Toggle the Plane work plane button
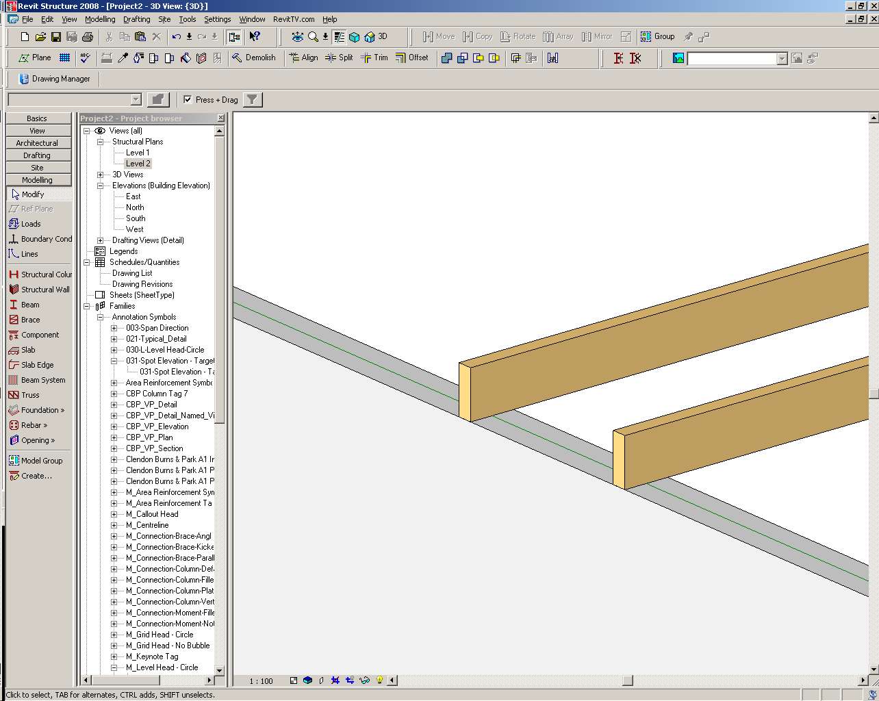The height and width of the screenshot is (701, 879). tap(35, 58)
